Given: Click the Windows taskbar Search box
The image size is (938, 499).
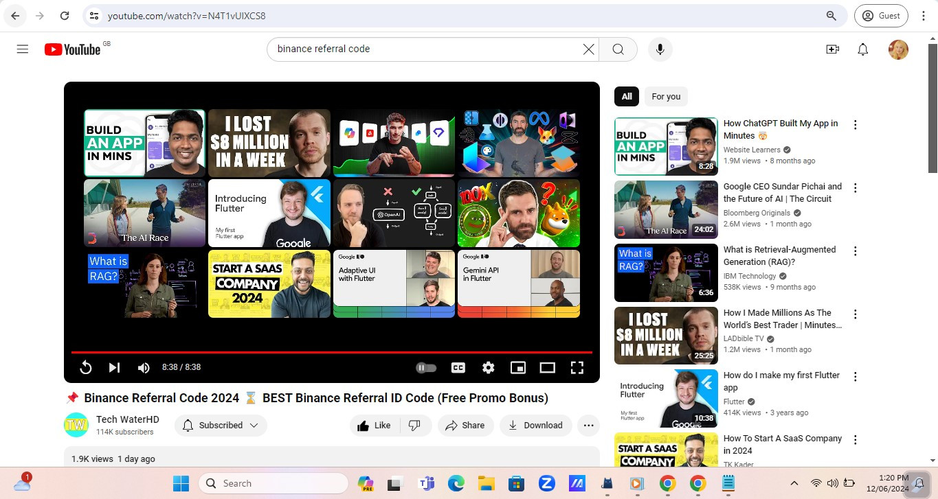Looking at the screenshot, I should click(x=273, y=483).
